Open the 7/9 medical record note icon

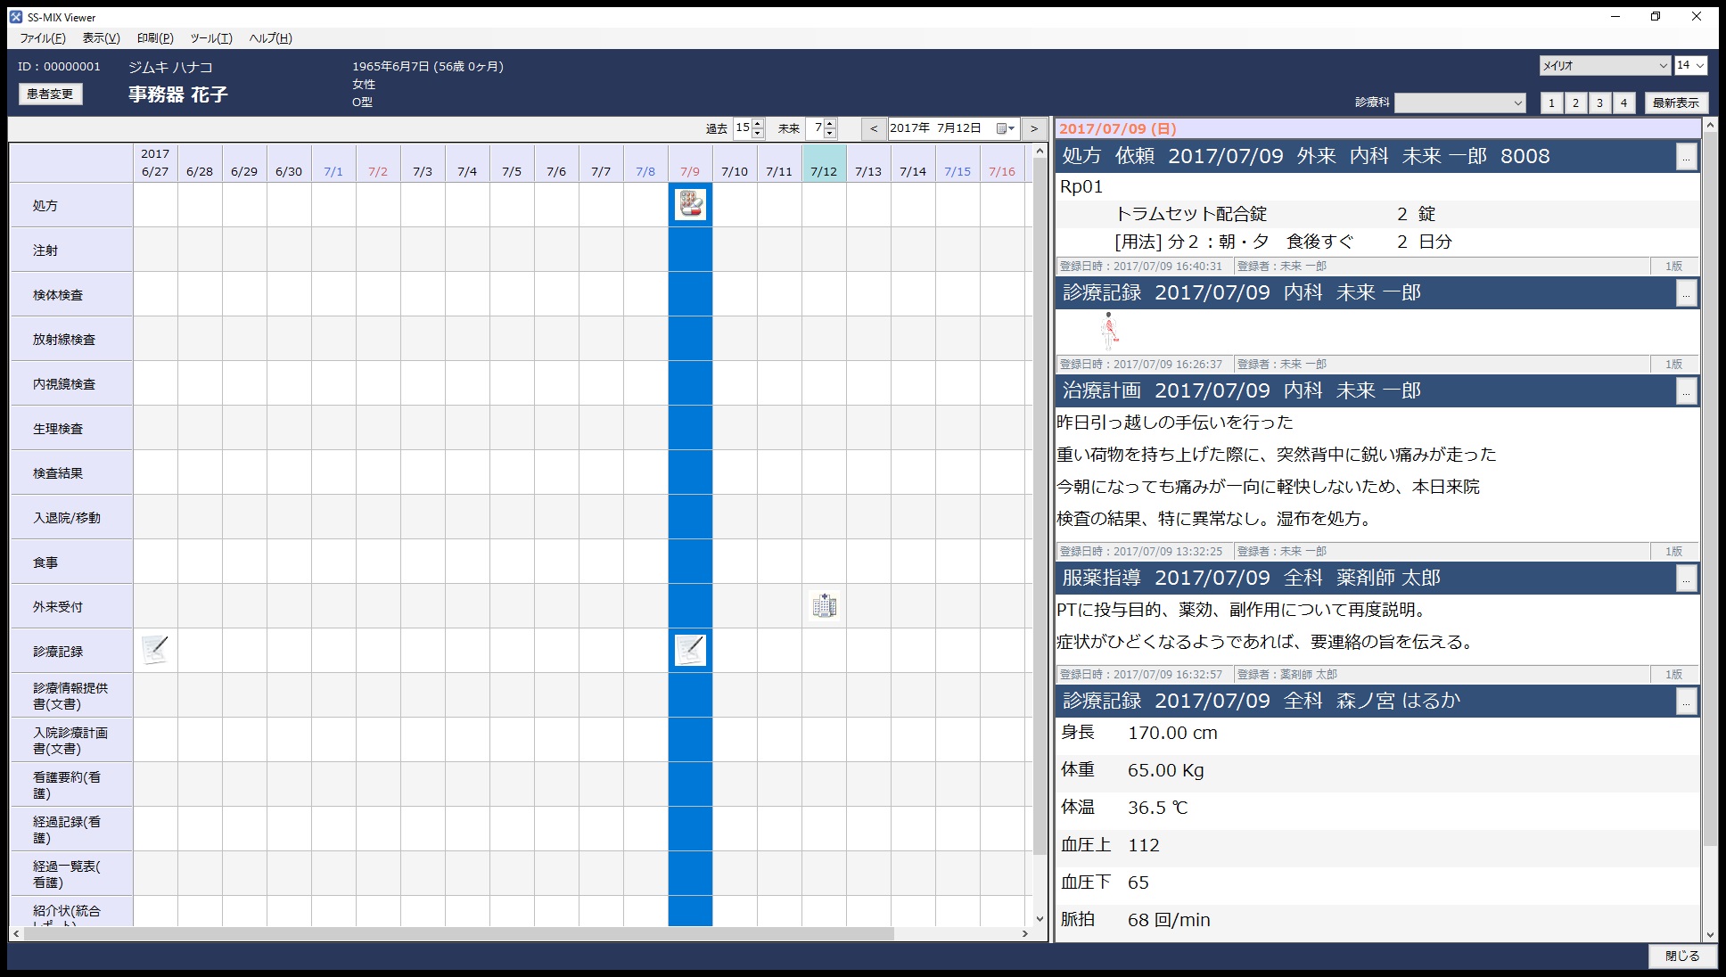click(x=690, y=650)
